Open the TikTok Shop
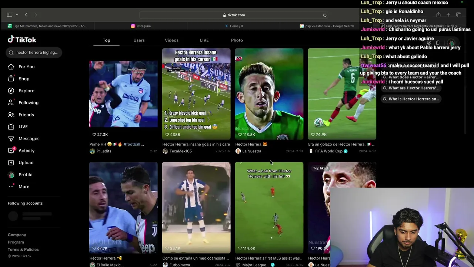Screen dimensions: 474x267 [x=24, y=79]
